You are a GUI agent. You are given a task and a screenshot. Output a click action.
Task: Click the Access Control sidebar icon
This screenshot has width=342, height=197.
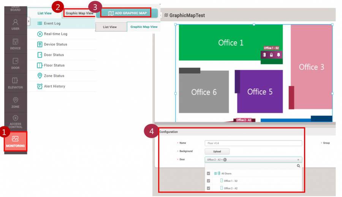click(16, 121)
